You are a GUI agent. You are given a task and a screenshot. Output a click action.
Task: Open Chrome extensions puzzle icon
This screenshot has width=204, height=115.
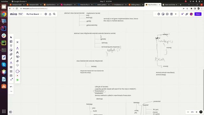(191, 9)
